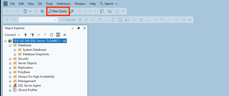Click the Navigate Forward arrow icon

[x=17, y=11]
